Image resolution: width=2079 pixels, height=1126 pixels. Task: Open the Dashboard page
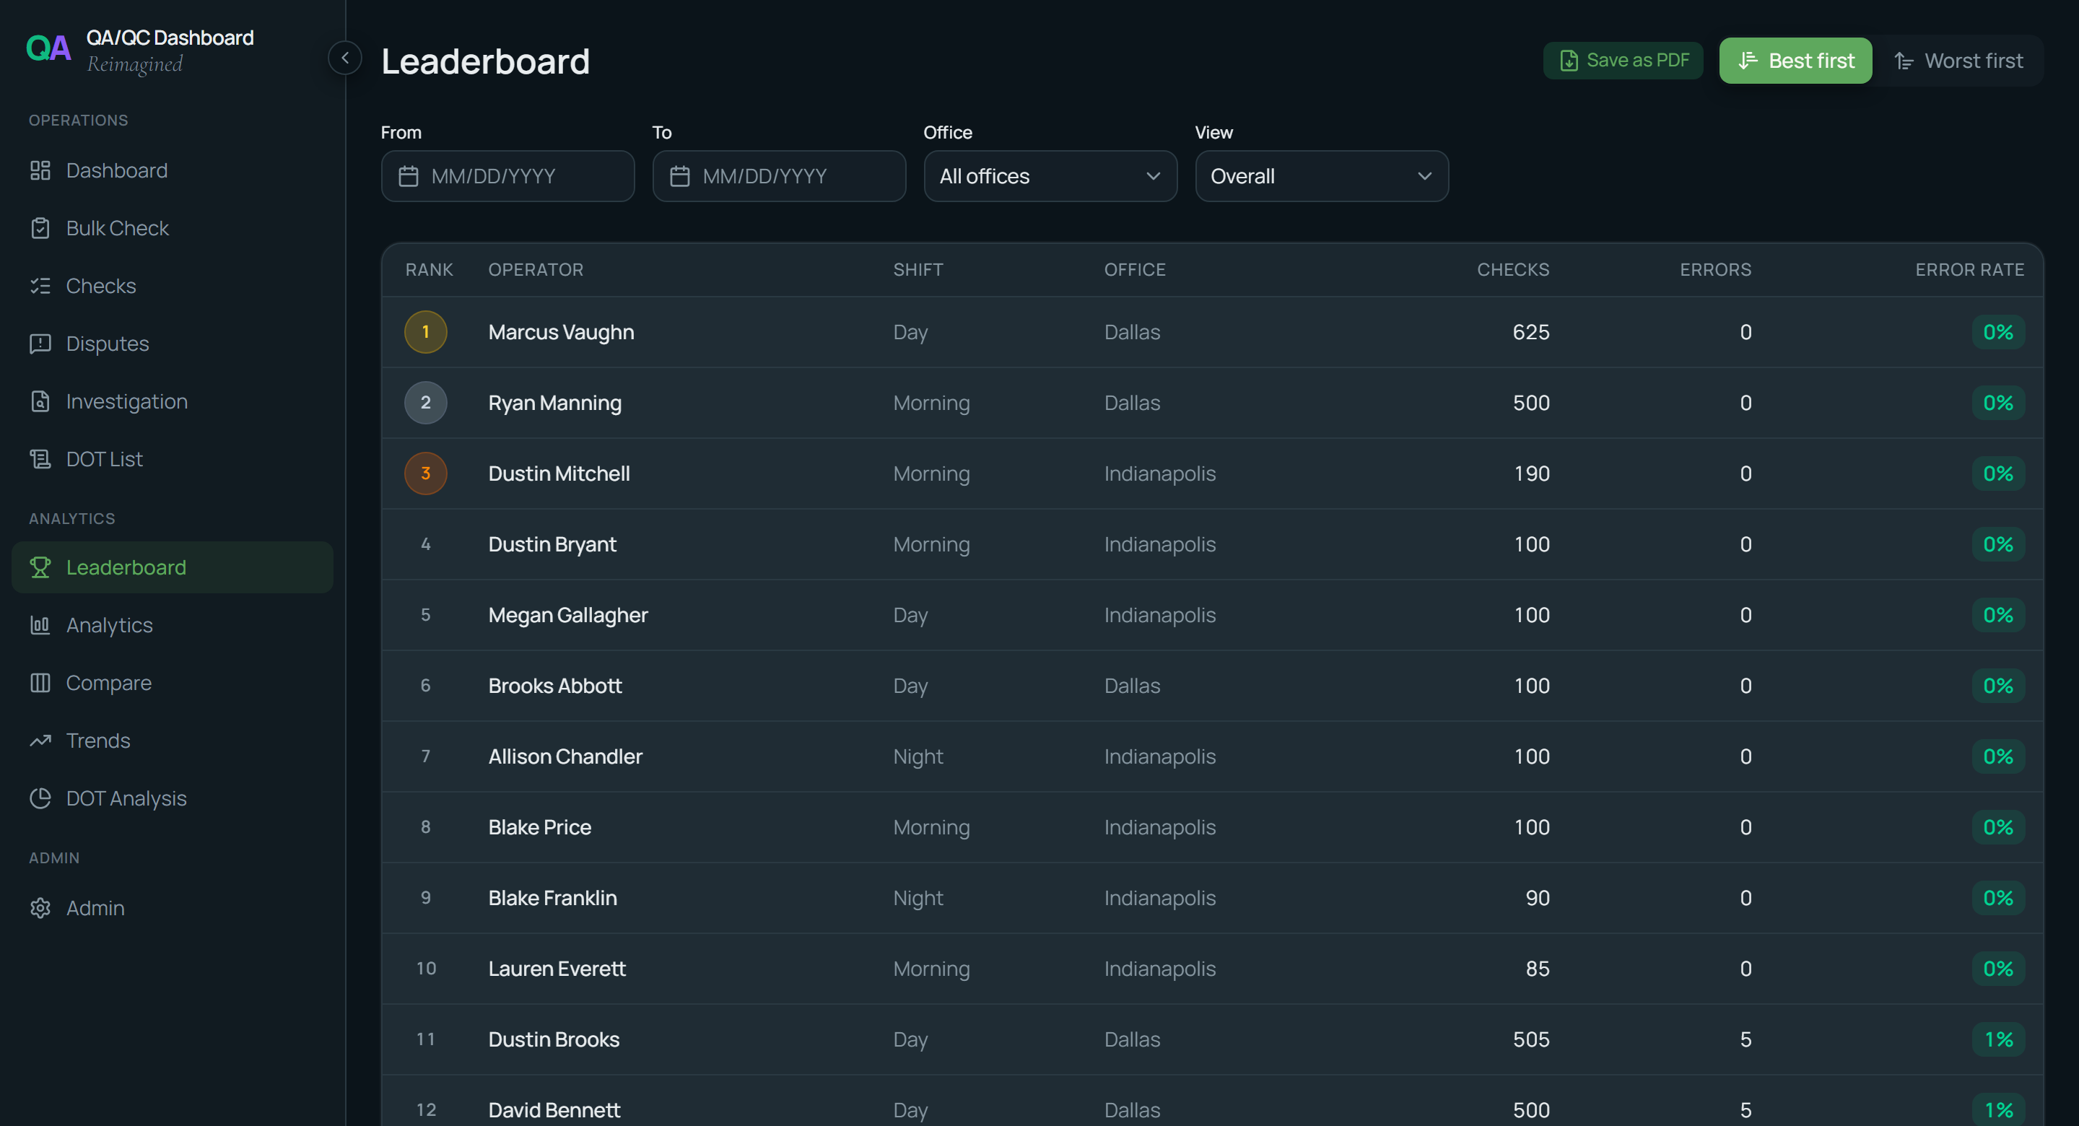click(x=173, y=170)
